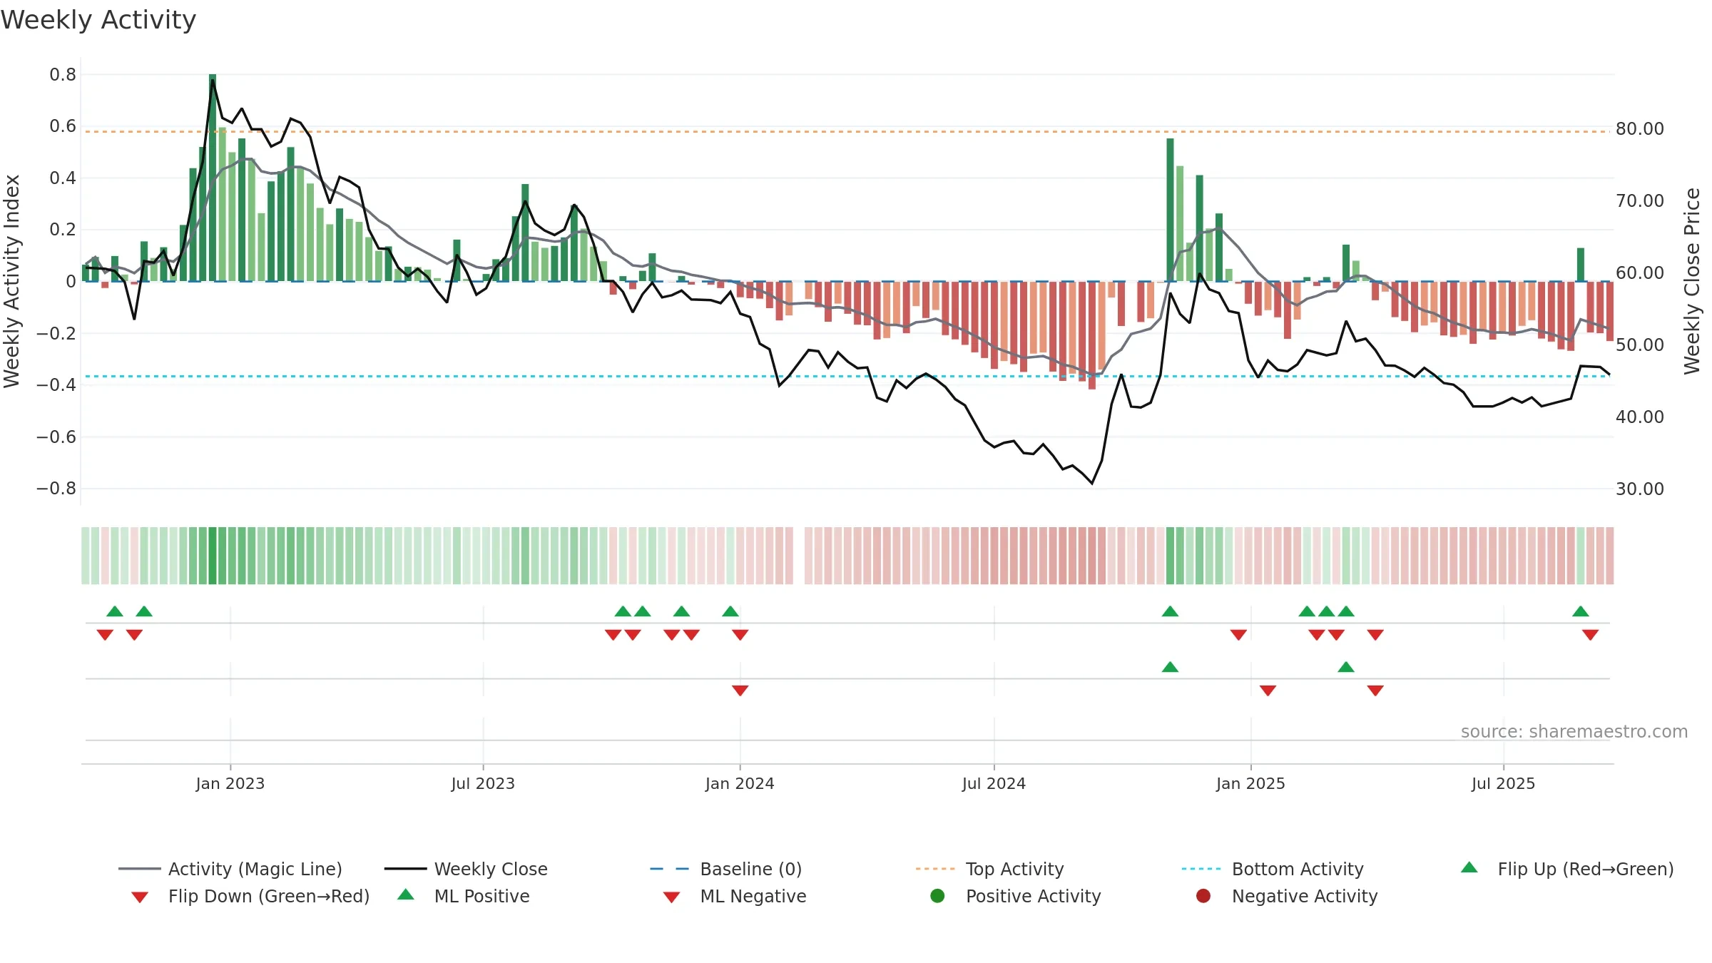Toggle ML Positive legend entry

click(464, 896)
